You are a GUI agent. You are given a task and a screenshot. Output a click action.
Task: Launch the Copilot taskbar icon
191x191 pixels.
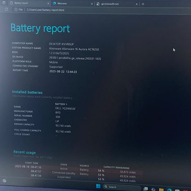click(153, 190)
